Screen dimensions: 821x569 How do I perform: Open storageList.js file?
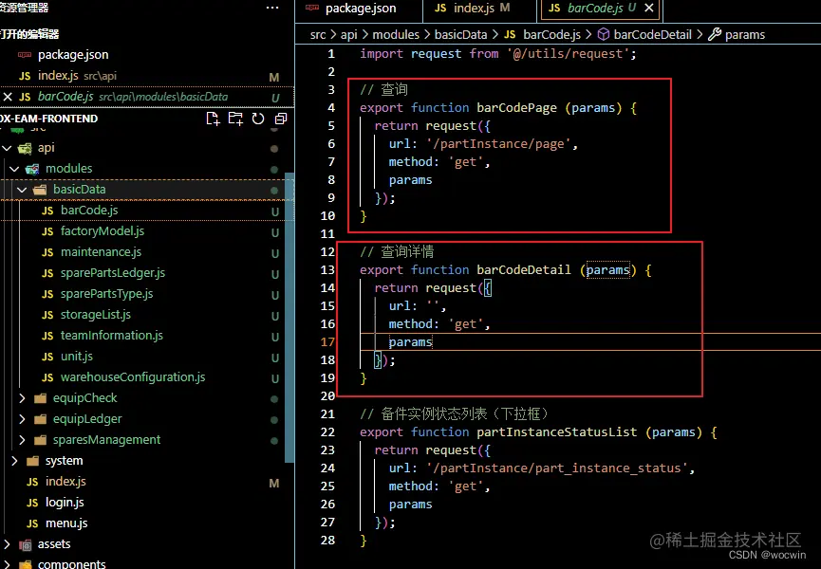95,315
